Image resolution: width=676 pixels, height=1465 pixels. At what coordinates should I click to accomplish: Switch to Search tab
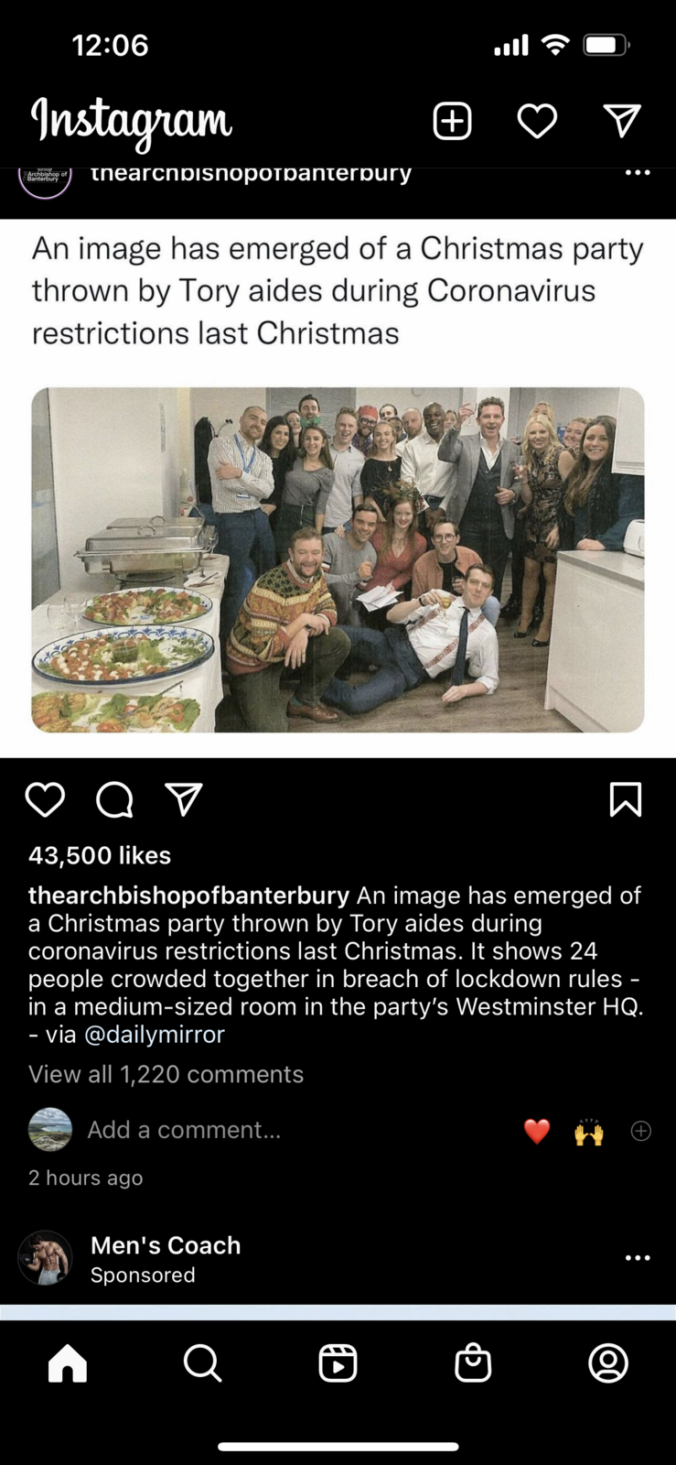(202, 1363)
